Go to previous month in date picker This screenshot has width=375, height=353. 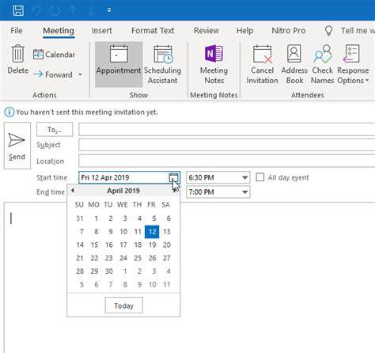73,190
